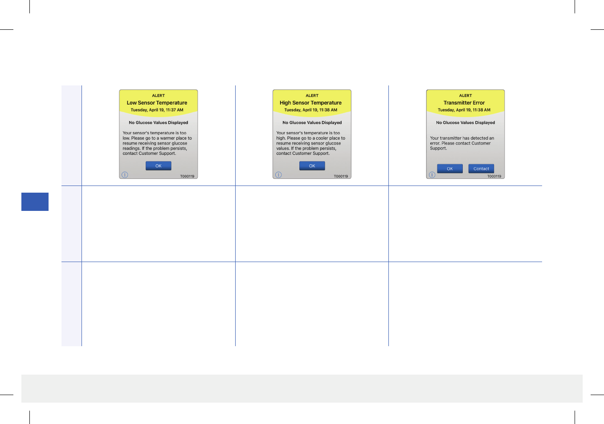Click 'No Glucose Values Displayed' in Transmitter Error alert
Screen dimensions: 604x424
(465, 123)
